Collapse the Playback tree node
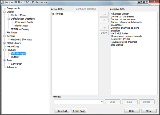 4,50
